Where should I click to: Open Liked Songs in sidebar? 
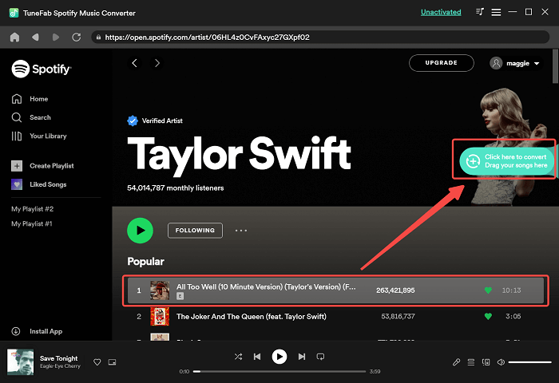click(47, 184)
